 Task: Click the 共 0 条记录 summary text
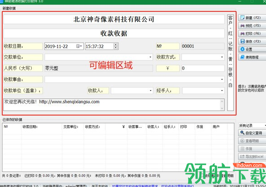[11, 176]
